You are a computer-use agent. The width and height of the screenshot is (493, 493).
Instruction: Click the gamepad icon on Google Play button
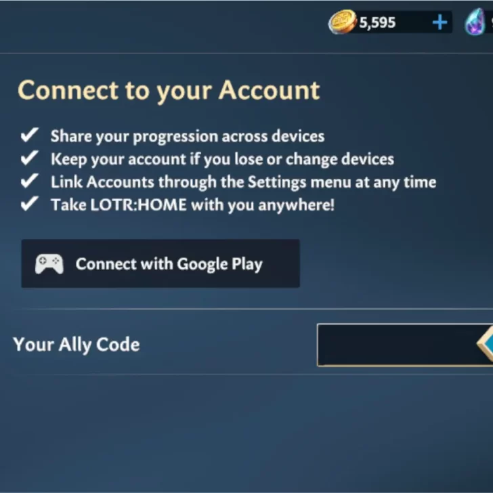click(49, 264)
